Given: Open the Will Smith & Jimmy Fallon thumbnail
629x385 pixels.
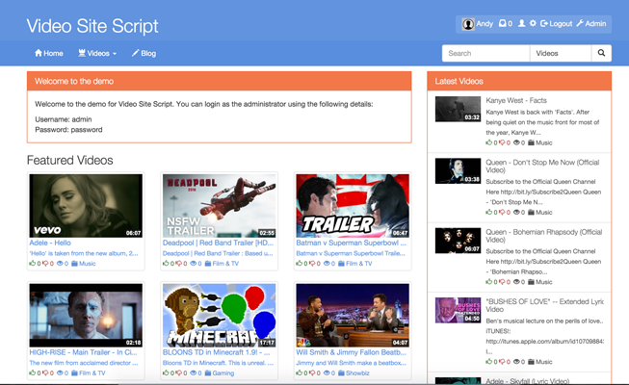Looking at the screenshot, I should point(353,316).
